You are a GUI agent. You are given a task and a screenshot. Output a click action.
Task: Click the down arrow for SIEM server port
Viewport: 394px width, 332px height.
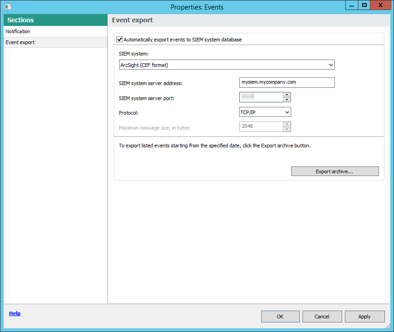[x=288, y=100]
